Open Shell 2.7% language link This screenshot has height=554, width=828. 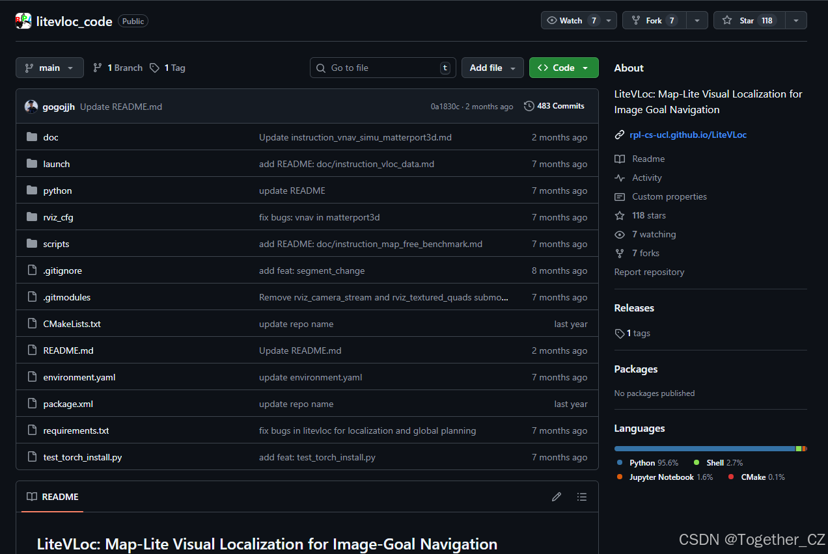(x=718, y=463)
